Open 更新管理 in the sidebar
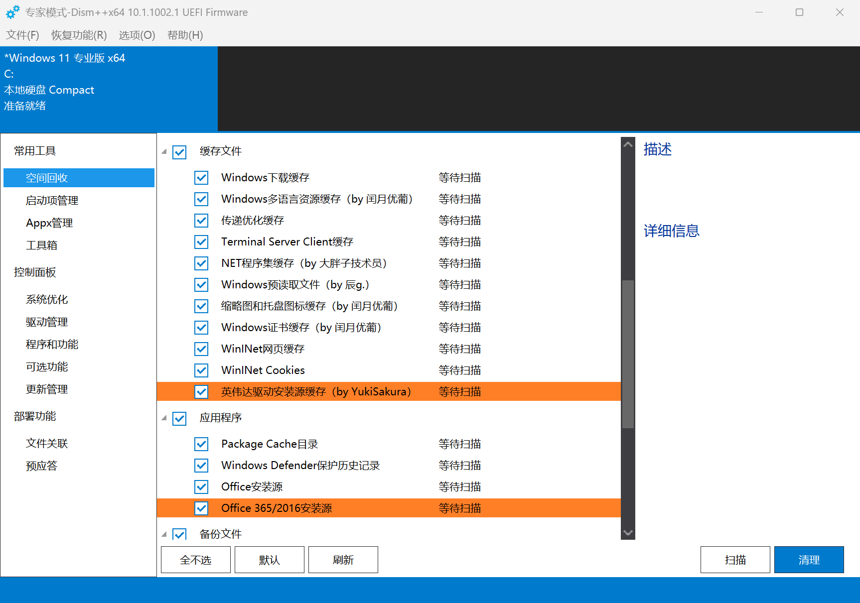This screenshot has height=603, width=860. [x=47, y=389]
